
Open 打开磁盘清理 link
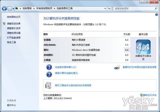click(14, 38)
